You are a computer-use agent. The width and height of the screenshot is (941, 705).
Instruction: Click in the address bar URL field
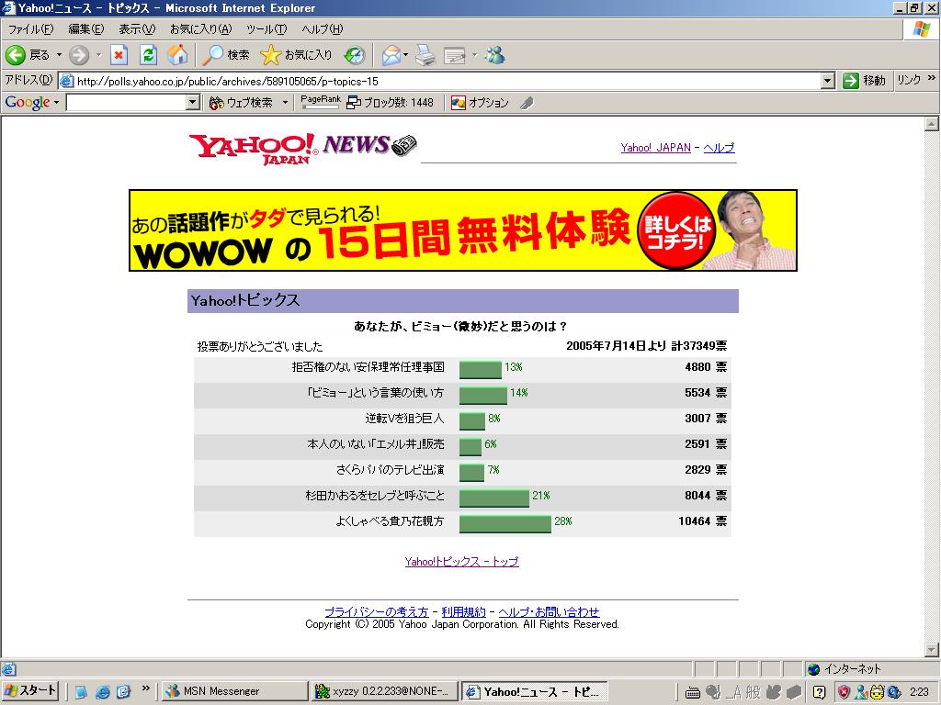pyautogui.click(x=448, y=81)
